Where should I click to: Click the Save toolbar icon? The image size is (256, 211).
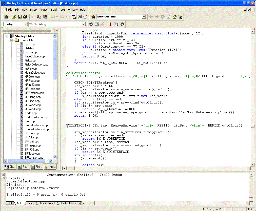19,17
